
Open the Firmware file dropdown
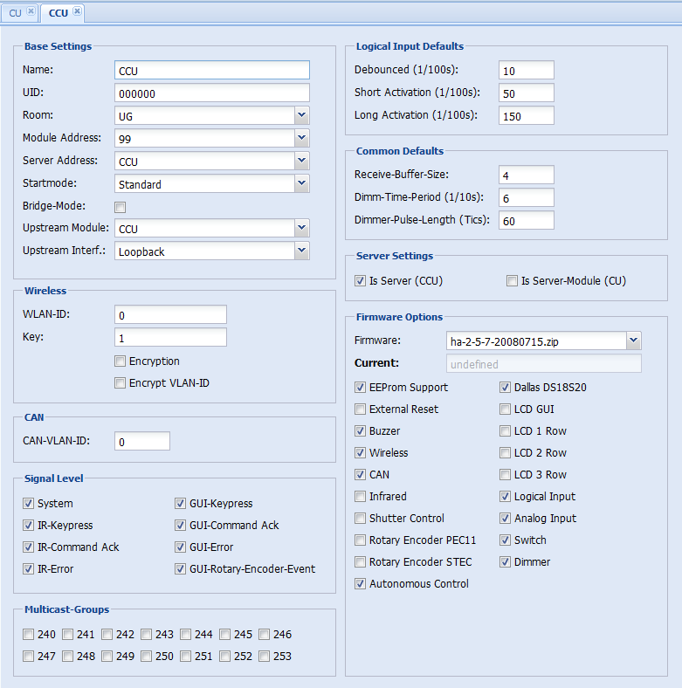[633, 341]
